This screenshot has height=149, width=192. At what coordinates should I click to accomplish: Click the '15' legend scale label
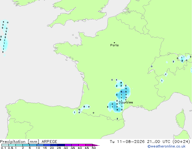(45, 148)
